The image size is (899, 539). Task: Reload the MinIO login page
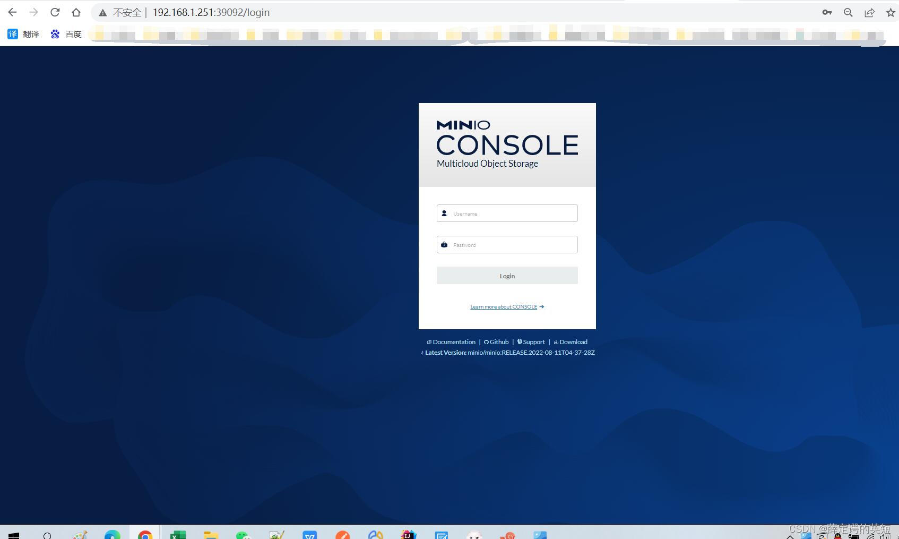pos(55,12)
